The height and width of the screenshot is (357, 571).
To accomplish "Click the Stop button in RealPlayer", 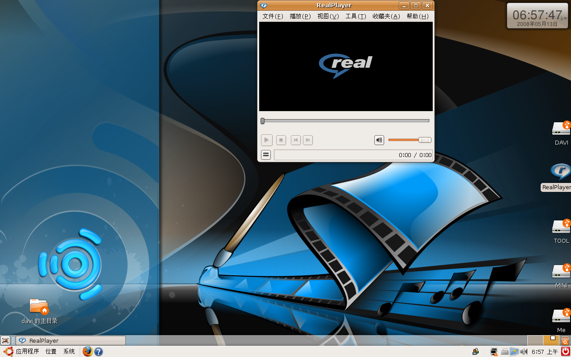I will (x=281, y=140).
